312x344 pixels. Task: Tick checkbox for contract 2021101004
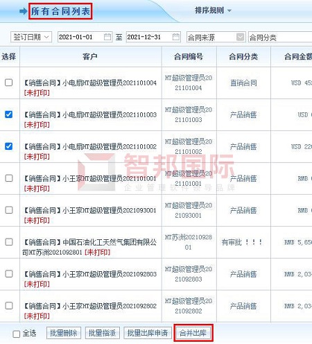point(9,83)
